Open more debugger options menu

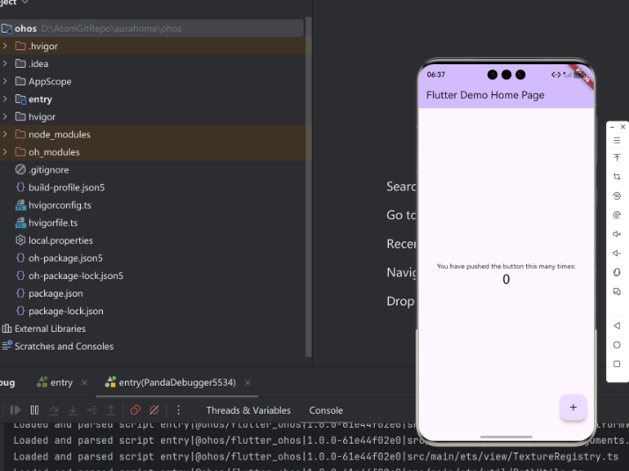pos(179,410)
